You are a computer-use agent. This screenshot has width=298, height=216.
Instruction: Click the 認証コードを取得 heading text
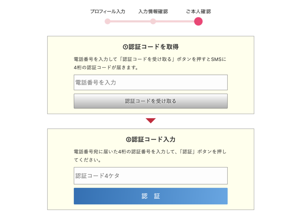(154, 47)
